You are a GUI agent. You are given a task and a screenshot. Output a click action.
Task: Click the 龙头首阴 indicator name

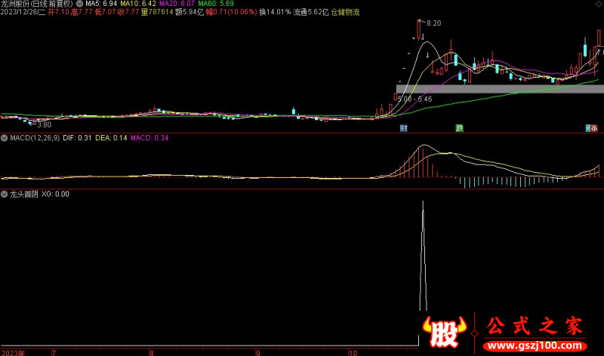(24, 195)
